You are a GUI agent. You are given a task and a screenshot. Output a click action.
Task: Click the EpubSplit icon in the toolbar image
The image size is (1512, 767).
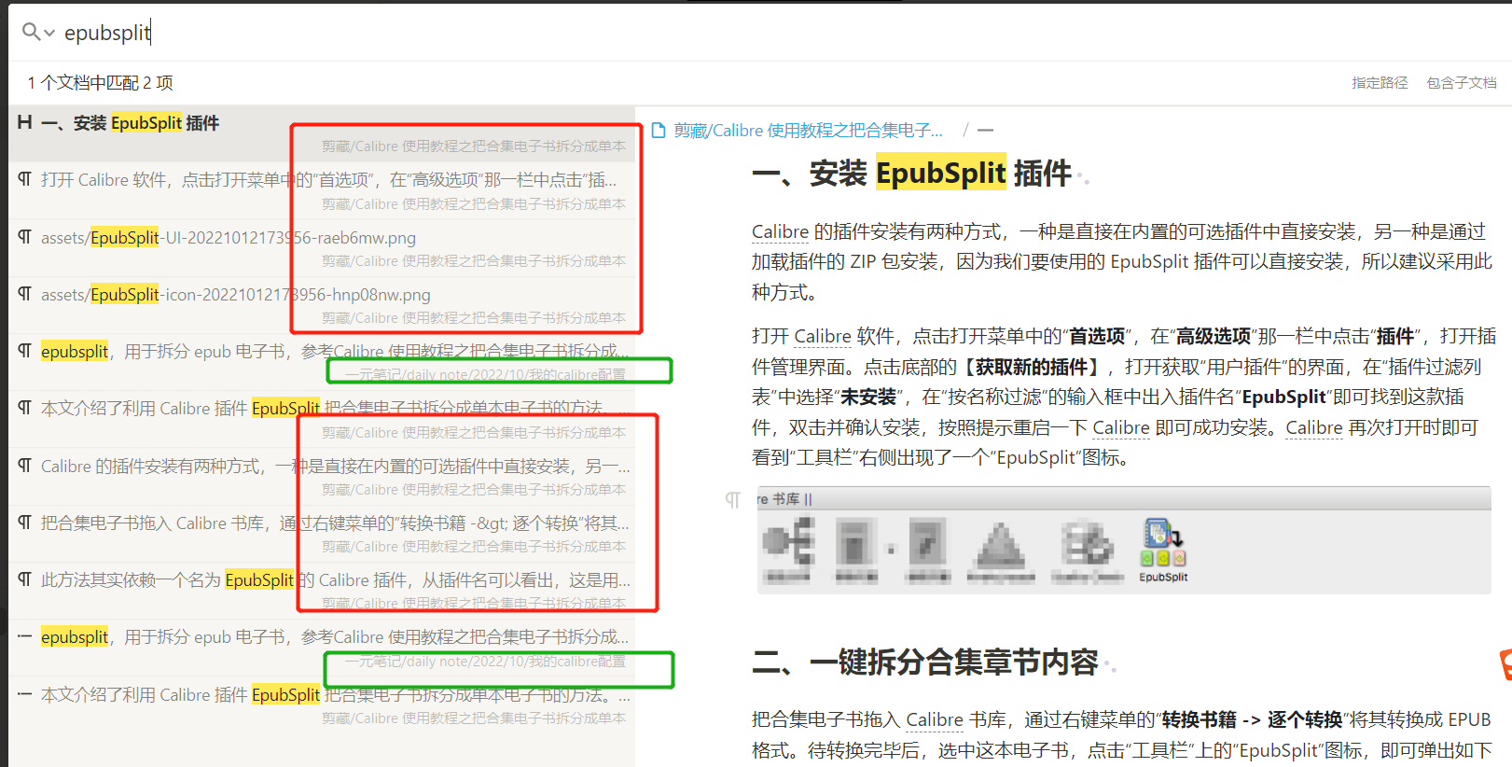(1163, 550)
